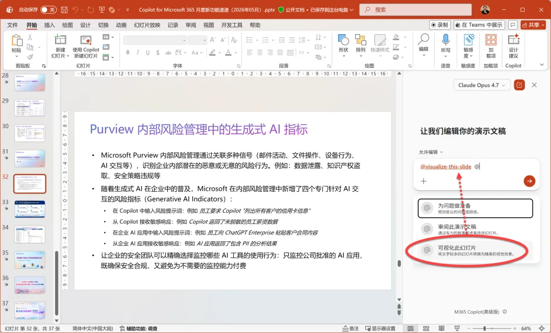
Task: Click 辅助功能: 调查 status item
Action: [138, 328]
